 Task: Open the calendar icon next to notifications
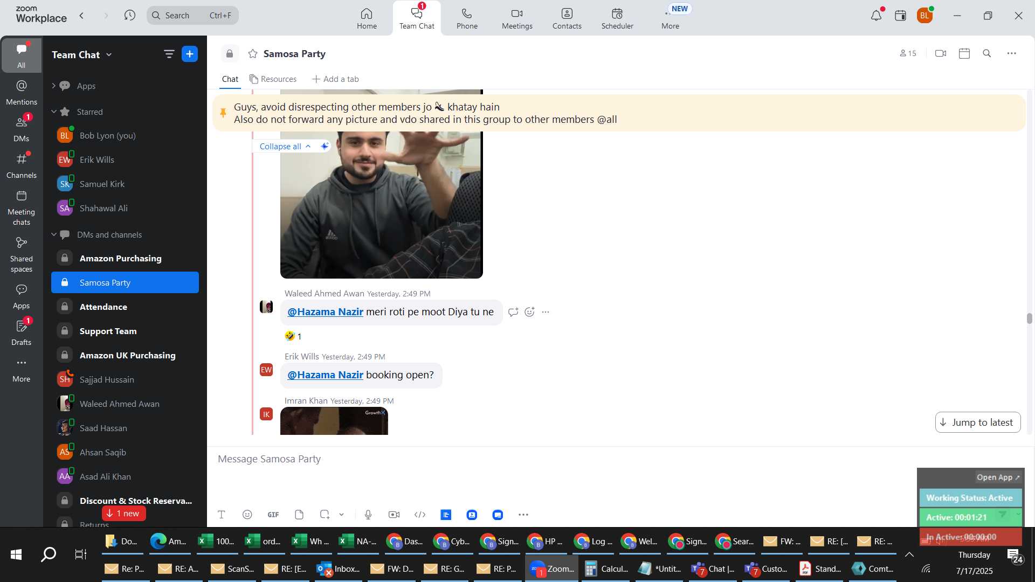(x=900, y=16)
